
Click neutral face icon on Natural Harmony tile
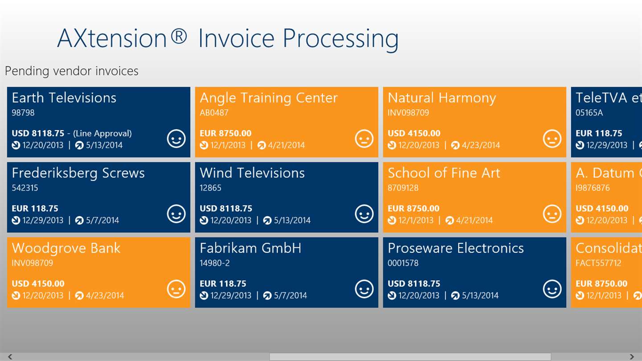coord(552,139)
